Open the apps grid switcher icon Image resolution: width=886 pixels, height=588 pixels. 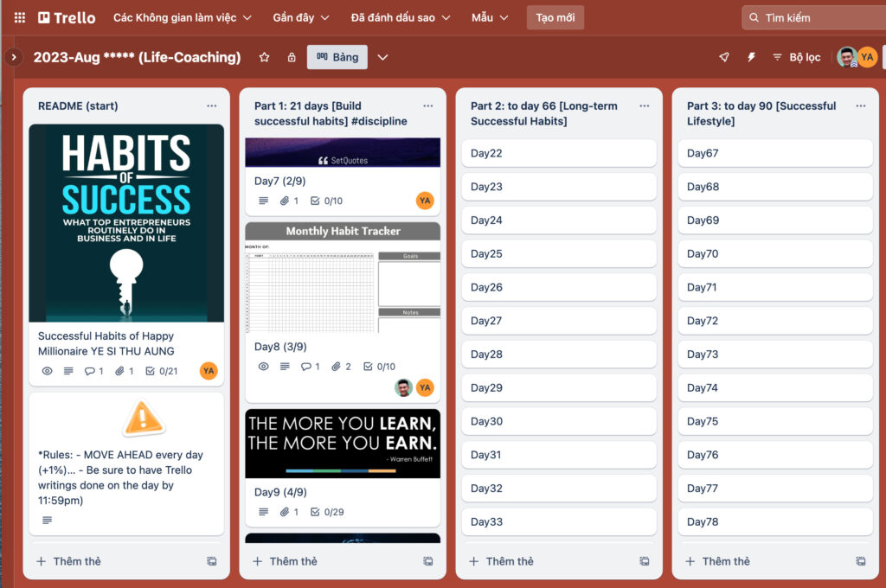(20, 17)
